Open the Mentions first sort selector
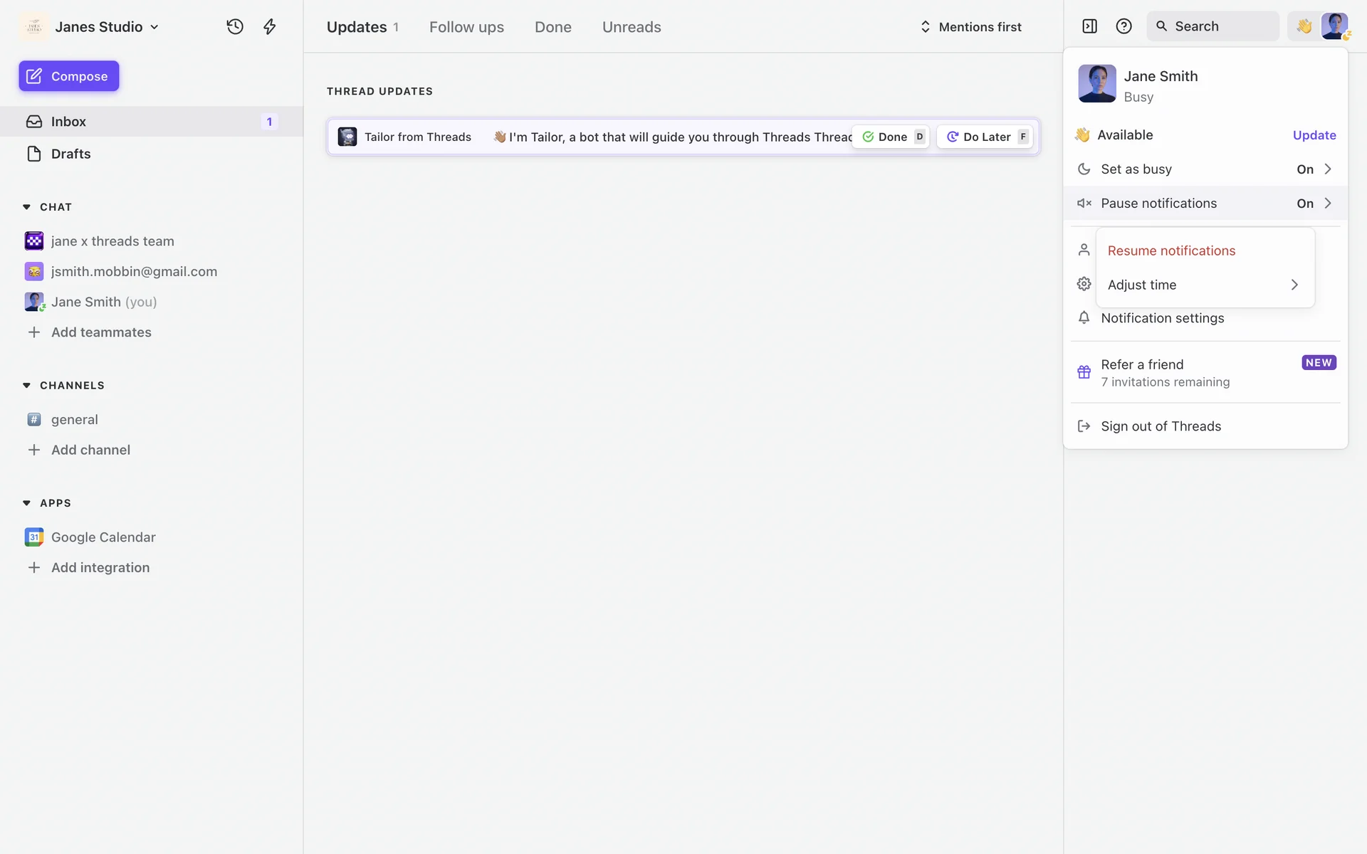1367x854 pixels. click(971, 27)
